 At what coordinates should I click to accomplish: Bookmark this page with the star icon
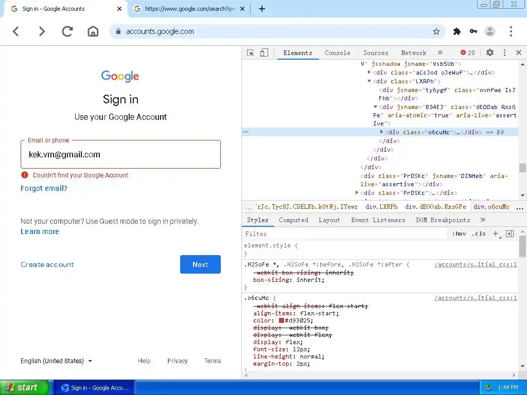point(436,31)
